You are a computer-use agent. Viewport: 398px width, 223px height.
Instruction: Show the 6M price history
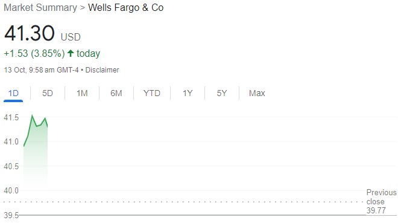[x=116, y=93]
